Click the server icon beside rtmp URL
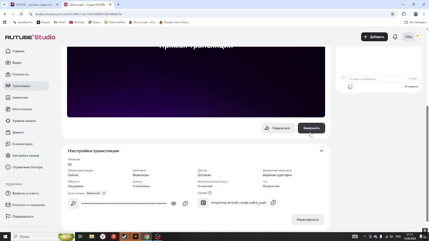This screenshot has width=429, height=241. 203,203
